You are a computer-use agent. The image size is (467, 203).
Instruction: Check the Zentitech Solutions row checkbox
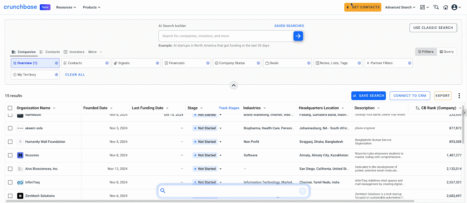(x=10, y=196)
